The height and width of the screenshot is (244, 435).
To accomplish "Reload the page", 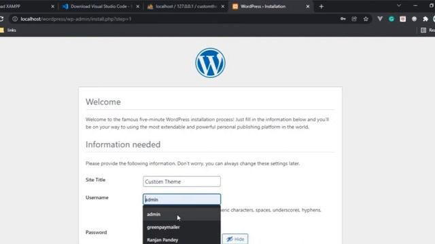I will point(1,19).
